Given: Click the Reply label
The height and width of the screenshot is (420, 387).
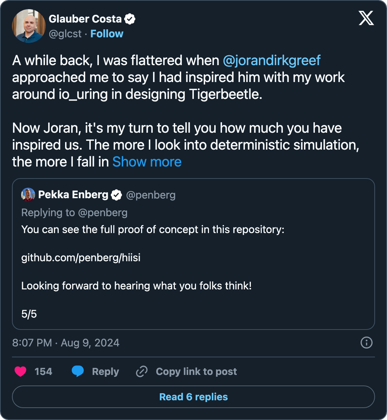Looking at the screenshot, I should 105,371.
